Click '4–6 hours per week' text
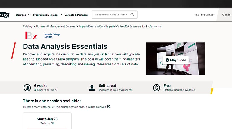The height and width of the screenshot is (129, 232). click(x=46, y=90)
